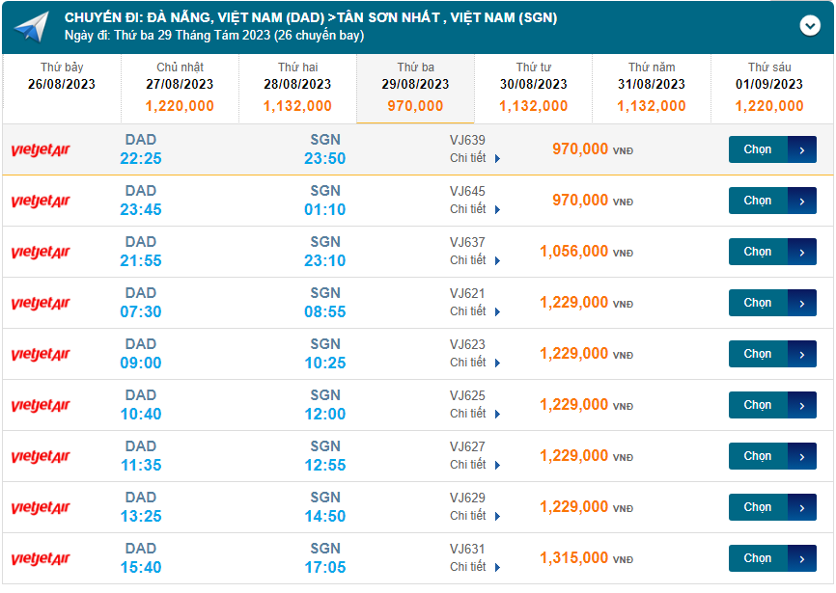Click the paper plane icon in header

pos(32,27)
